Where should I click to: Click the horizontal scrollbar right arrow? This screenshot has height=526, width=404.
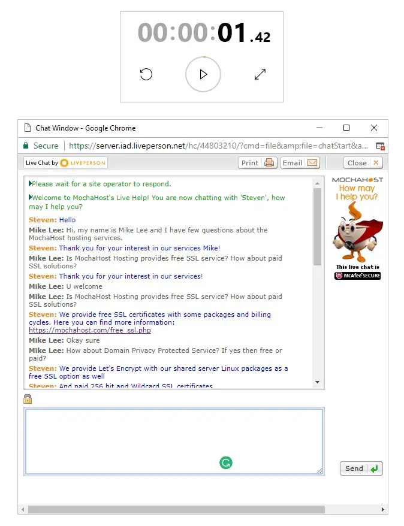click(x=383, y=510)
